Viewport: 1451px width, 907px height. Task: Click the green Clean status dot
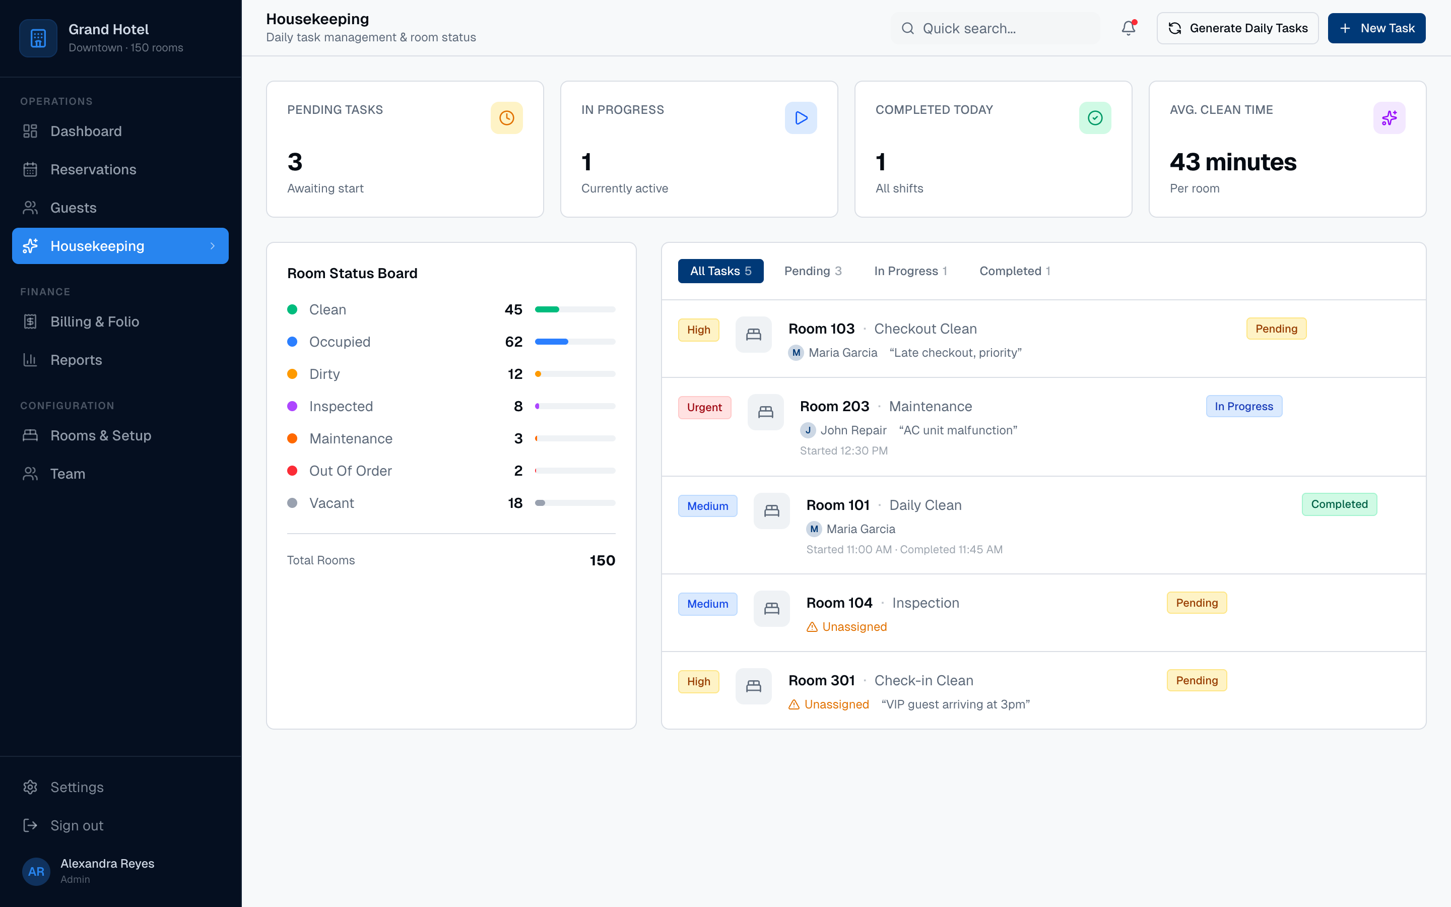click(x=293, y=309)
